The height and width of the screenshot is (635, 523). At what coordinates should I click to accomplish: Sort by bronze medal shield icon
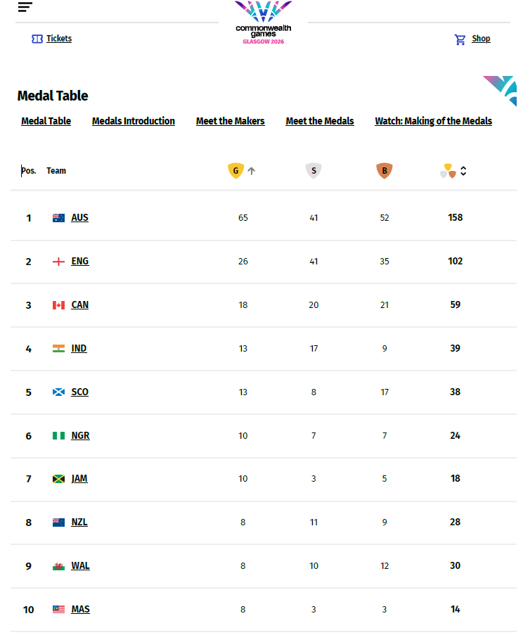(x=384, y=170)
